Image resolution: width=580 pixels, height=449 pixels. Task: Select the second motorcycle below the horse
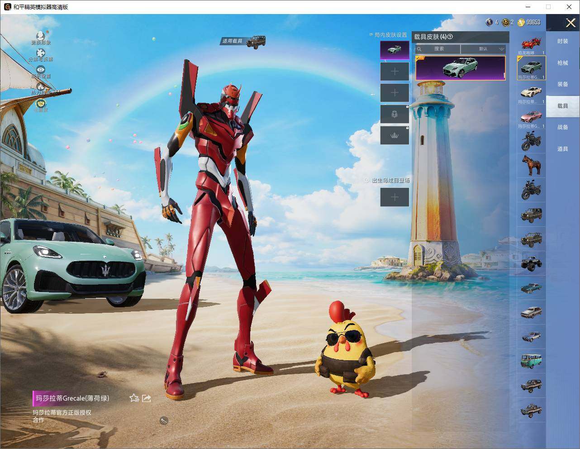pos(532,190)
